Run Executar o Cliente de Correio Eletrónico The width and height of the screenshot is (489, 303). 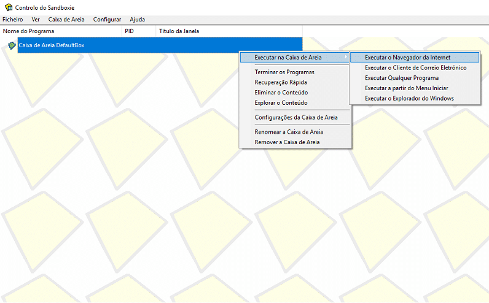415,67
